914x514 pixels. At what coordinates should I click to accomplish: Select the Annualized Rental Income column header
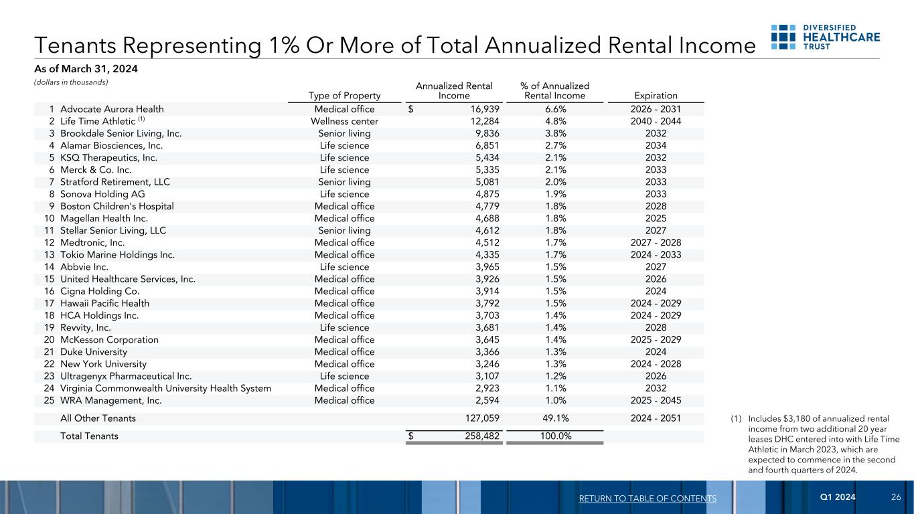point(454,91)
